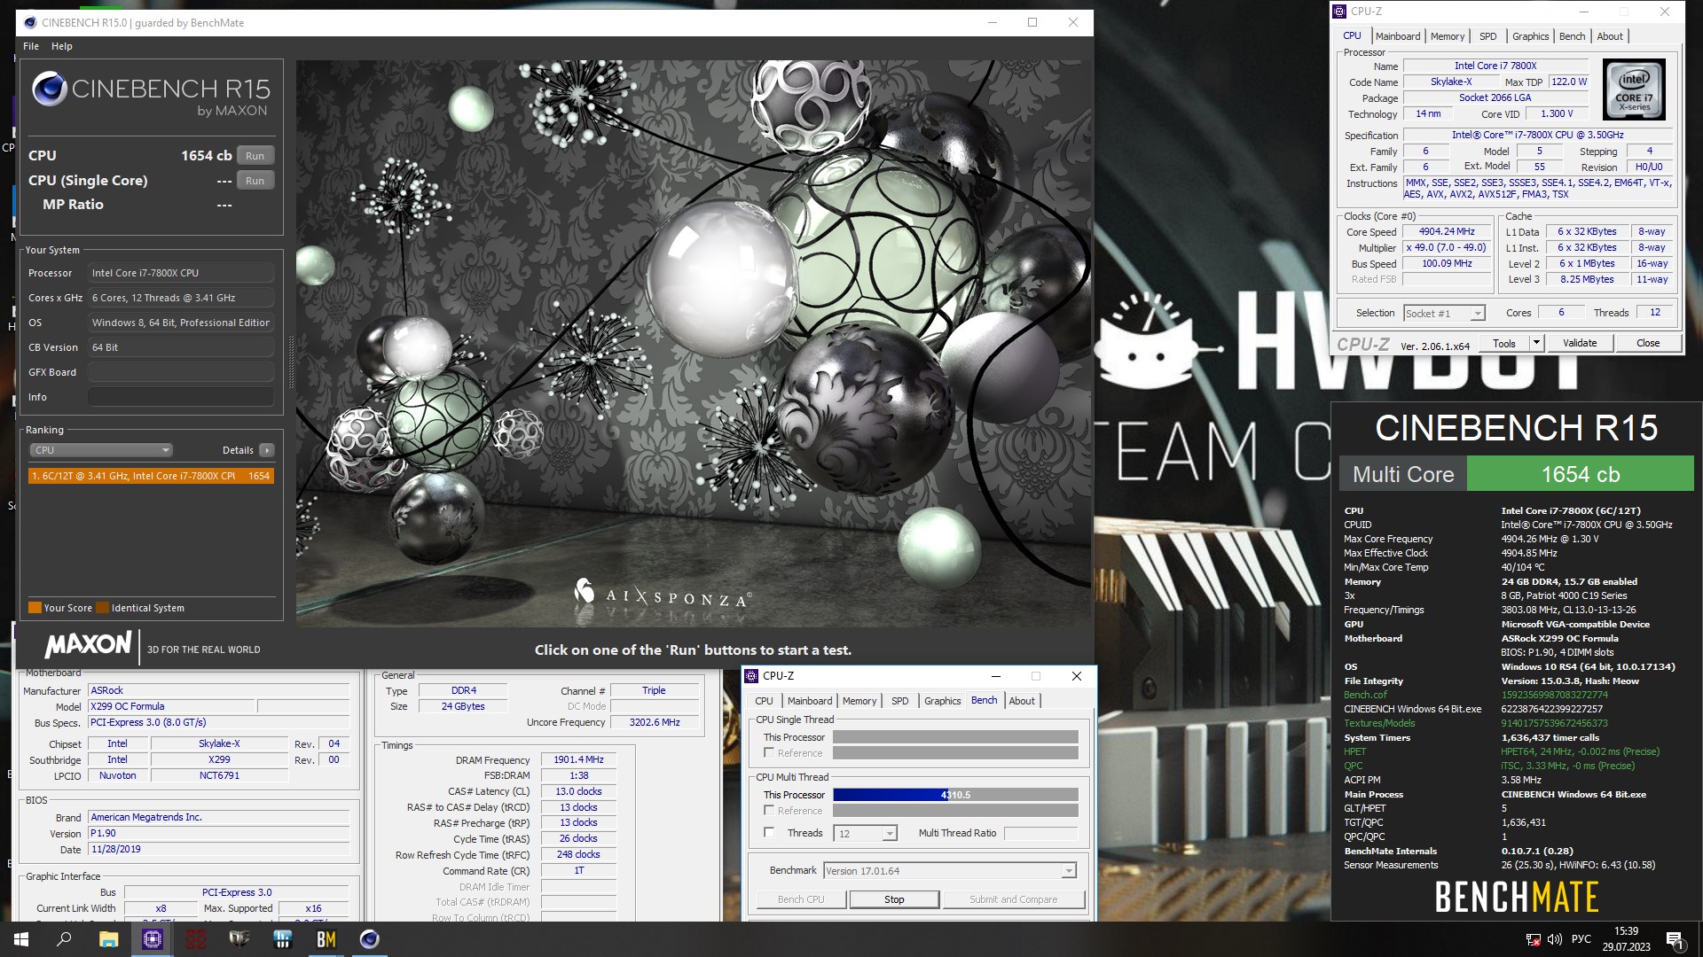Open the Ranking Details arrow button
Viewport: 1703px width, 957px height.
[266, 450]
